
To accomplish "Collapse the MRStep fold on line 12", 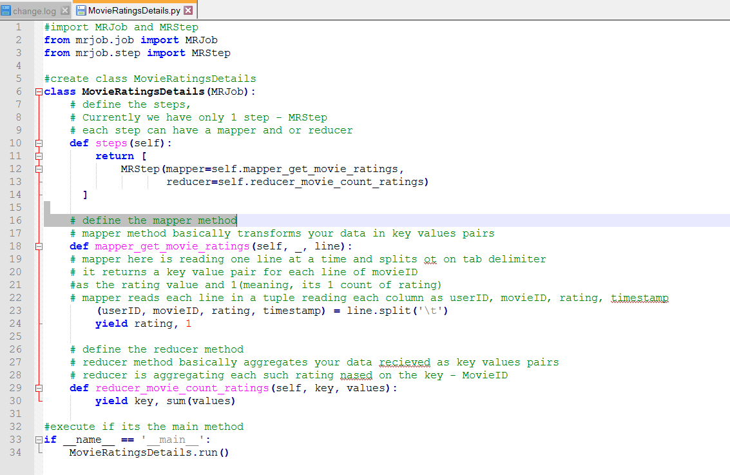I will (x=39, y=169).
